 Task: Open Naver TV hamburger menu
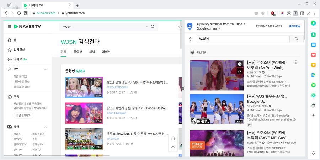(9, 27)
